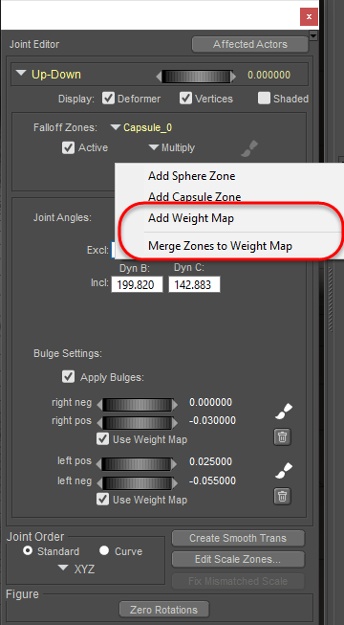The height and width of the screenshot is (625, 344).
Task: Select the Curve joint order radio button
Action: click(104, 551)
